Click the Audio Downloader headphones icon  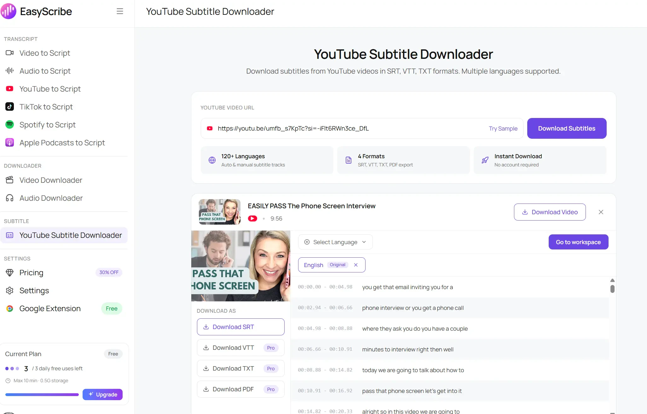pyautogui.click(x=10, y=198)
